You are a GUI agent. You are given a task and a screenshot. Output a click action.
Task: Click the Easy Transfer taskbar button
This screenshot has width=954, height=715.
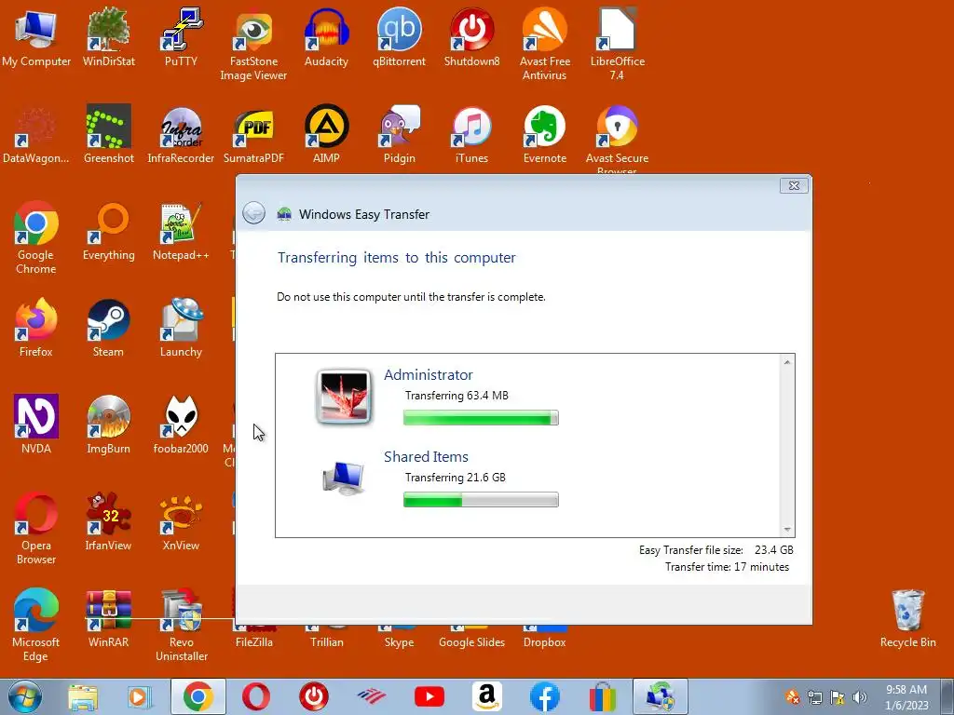(661, 696)
